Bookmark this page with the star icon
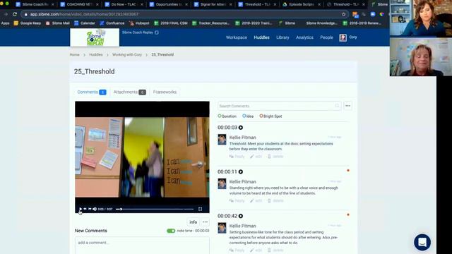The image size is (452, 254). point(344,14)
